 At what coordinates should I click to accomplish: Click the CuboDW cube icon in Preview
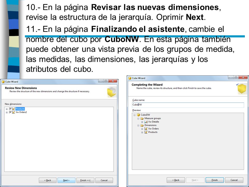pos(138,115)
